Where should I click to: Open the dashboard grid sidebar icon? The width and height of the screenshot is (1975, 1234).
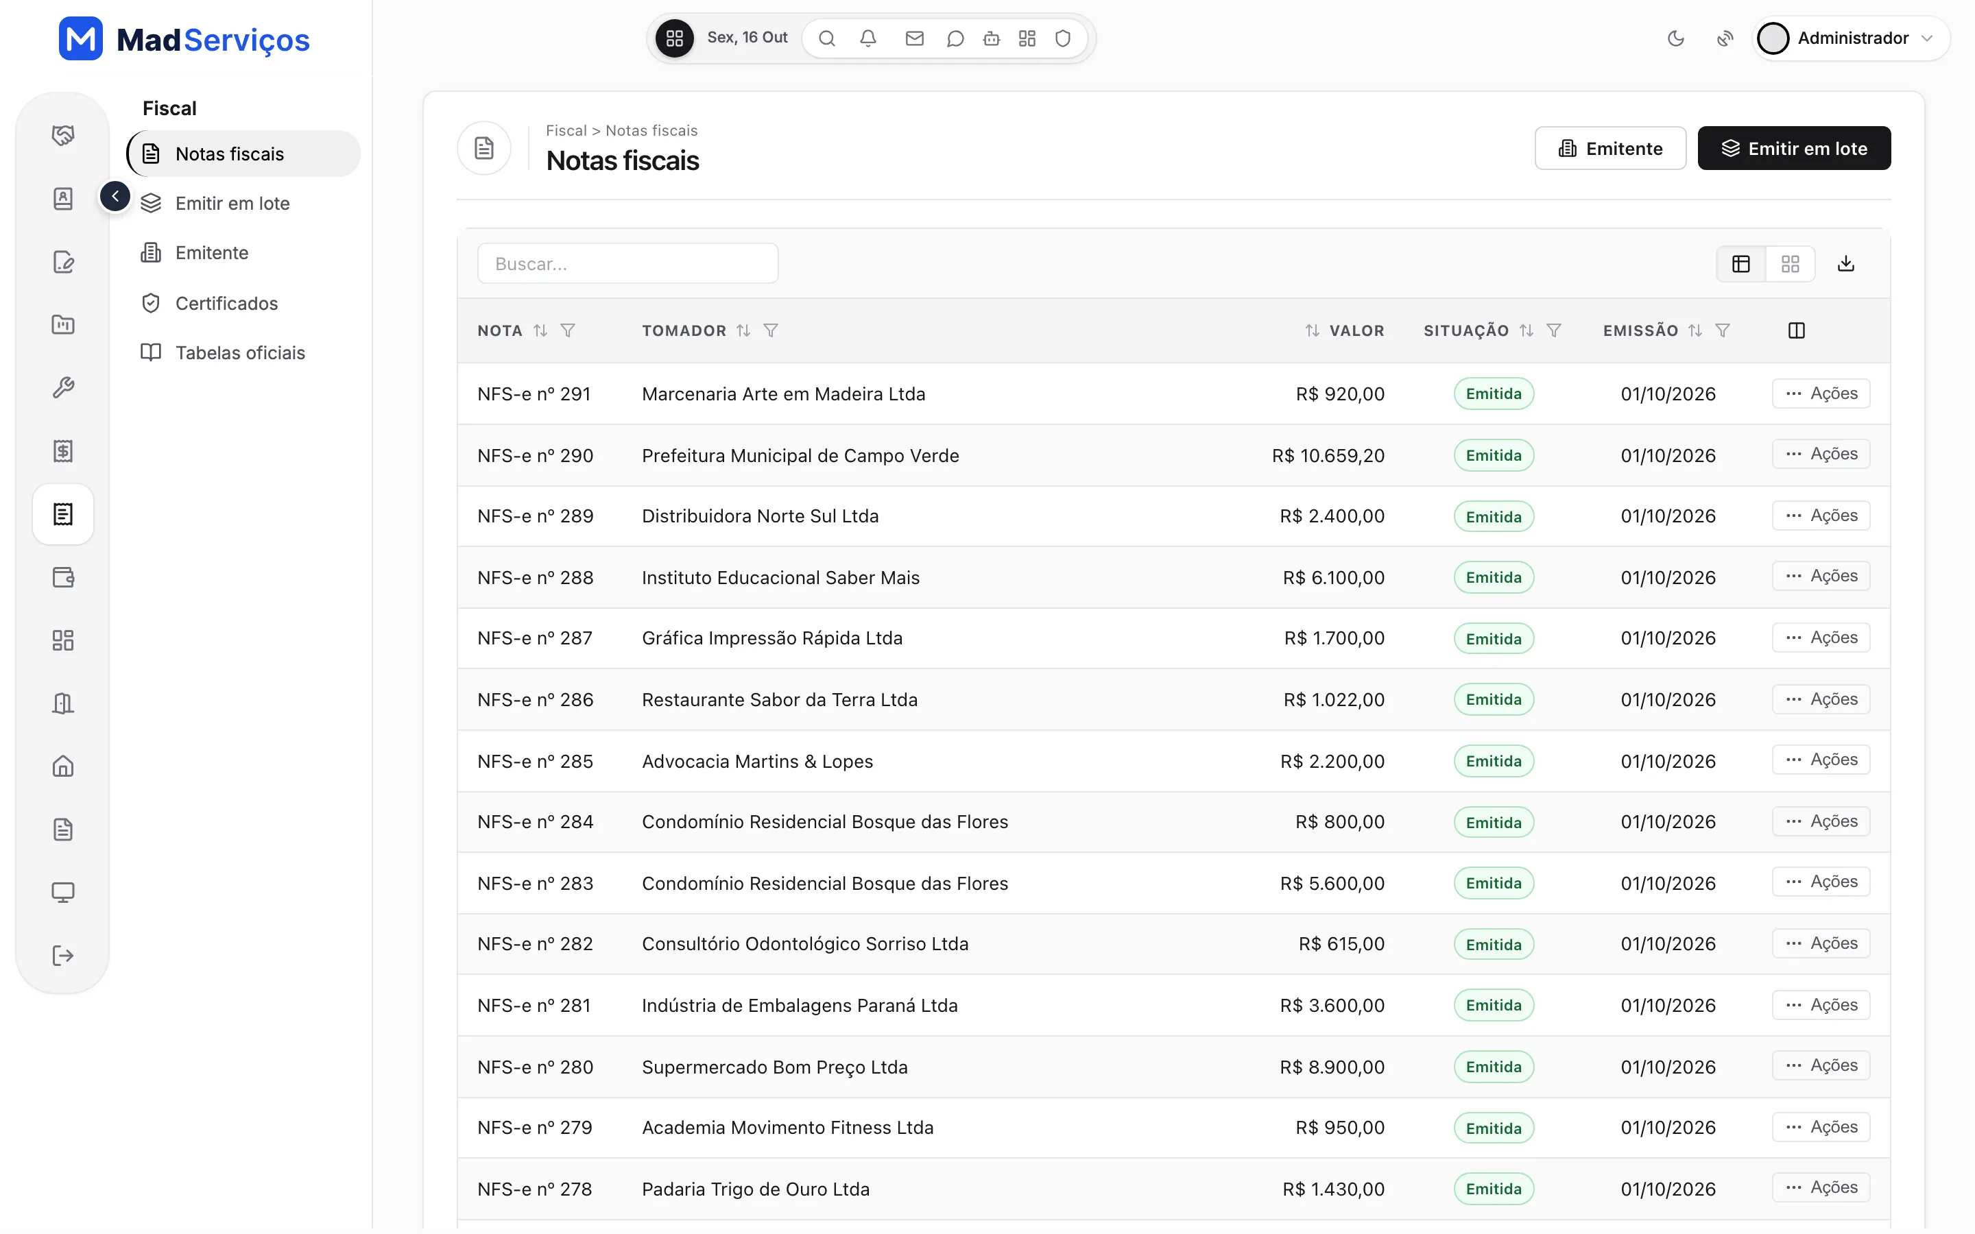tap(63, 641)
